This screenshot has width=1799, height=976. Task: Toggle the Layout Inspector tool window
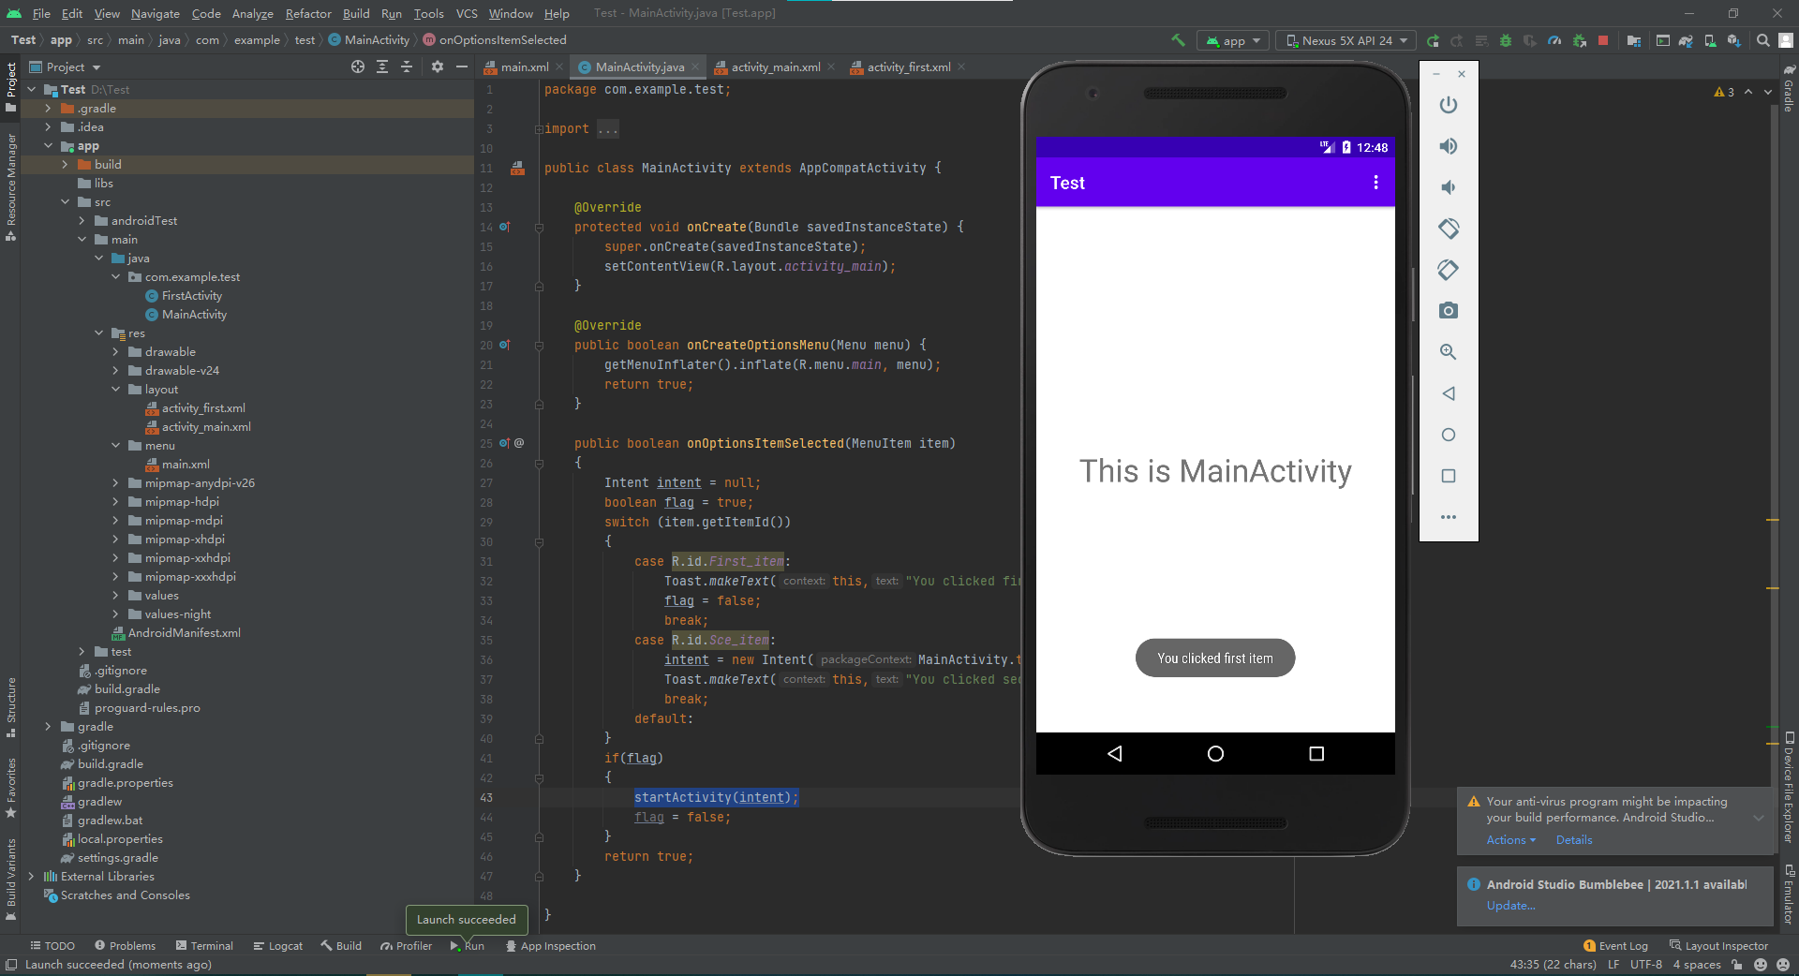pyautogui.click(x=1727, y=945)
